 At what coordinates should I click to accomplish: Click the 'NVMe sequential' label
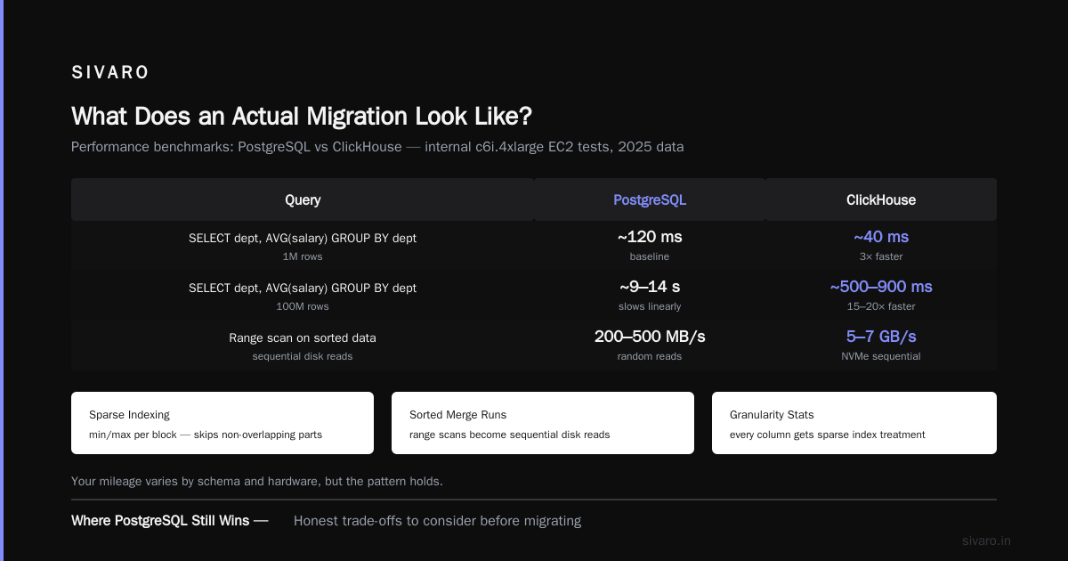pos(881,356)
